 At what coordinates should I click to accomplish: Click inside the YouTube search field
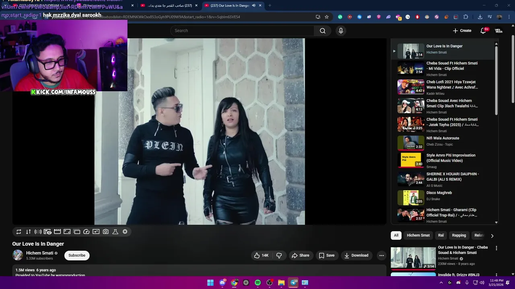(243, 31)
